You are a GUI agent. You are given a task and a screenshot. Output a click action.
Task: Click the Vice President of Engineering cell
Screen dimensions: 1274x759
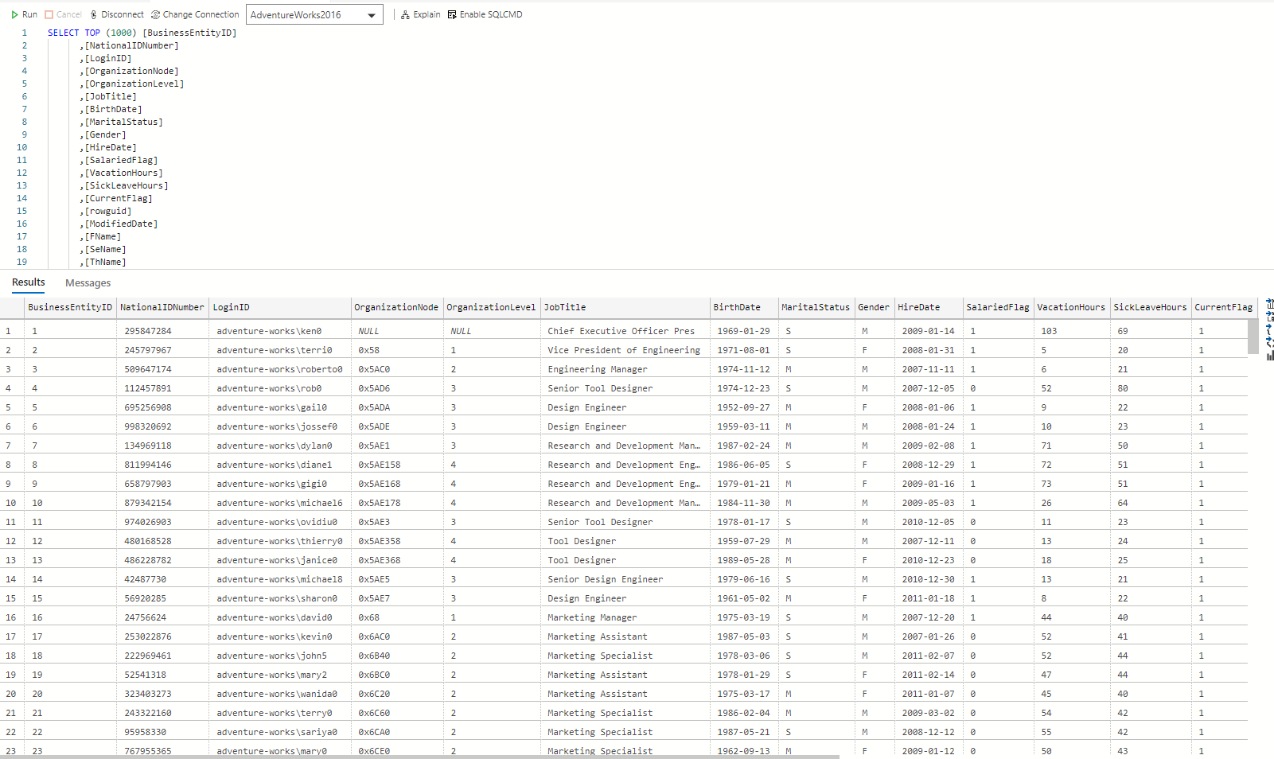click(625, 350)
